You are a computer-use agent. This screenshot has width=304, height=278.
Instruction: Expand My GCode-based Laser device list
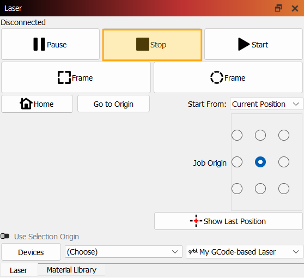(x=244, y=252)
